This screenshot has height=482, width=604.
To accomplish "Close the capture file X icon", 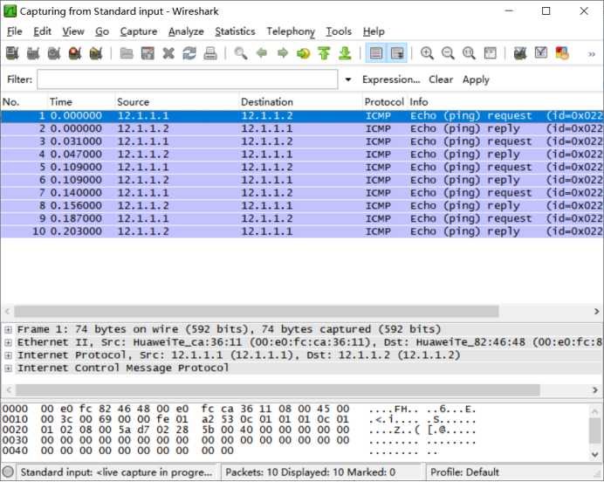I will (x=168, y=53).
